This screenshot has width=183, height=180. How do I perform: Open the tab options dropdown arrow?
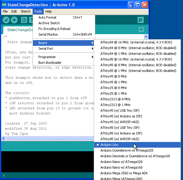point(141,30)
